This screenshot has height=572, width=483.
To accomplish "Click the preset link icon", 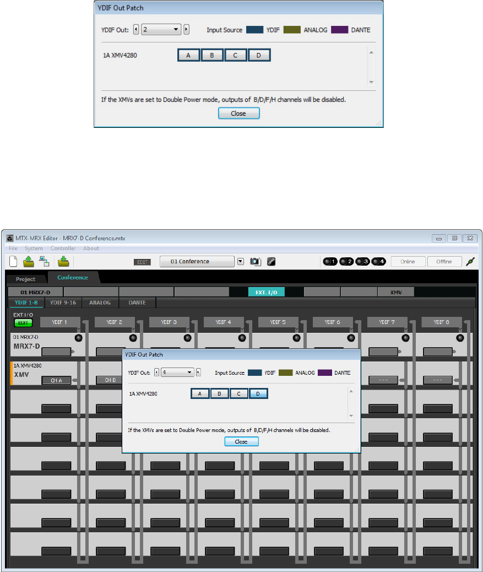I will click(x=271, y=261).
